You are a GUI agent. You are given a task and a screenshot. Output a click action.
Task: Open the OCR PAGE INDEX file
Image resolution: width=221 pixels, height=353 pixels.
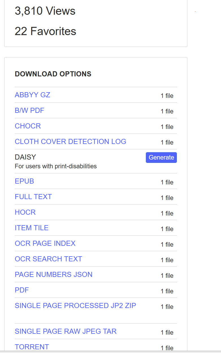point(45,244)
